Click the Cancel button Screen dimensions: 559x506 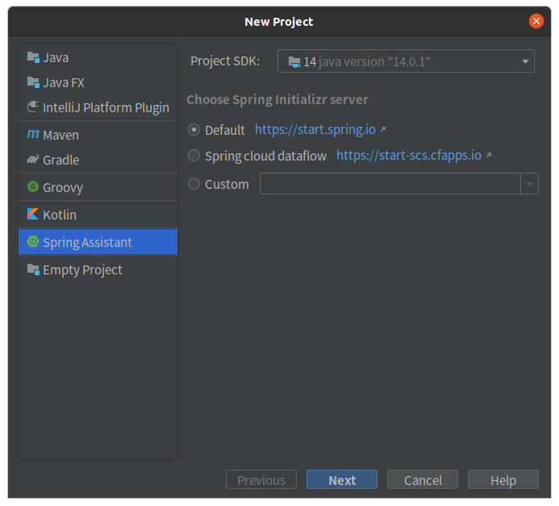[x=423, y=480]
